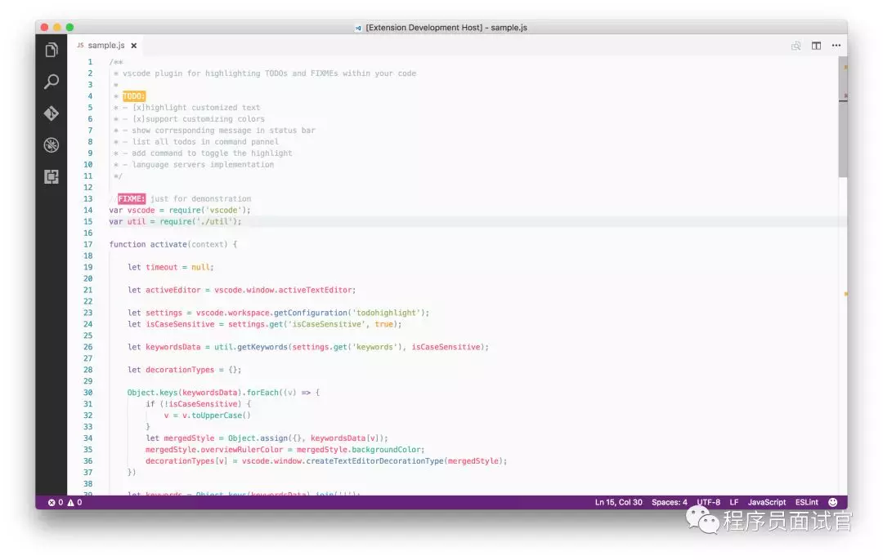The height and width of the screenshot is (560, 883).
Task: Click Ln 15, Col 30 in status bar
Action: point(618,502)
